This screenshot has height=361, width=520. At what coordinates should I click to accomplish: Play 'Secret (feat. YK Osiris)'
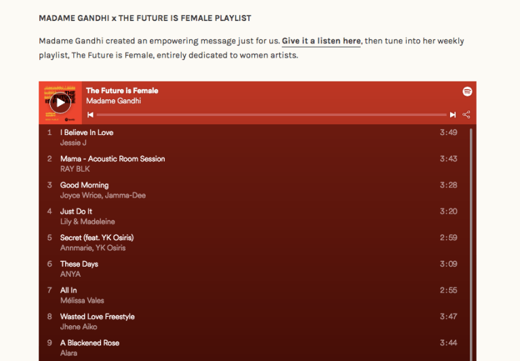coord(97,237)
